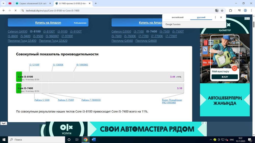Open the Пентиум Голд G5420 link
Image resolution: width=255 pixels, height=143 pixels.
tap(53, 41)
